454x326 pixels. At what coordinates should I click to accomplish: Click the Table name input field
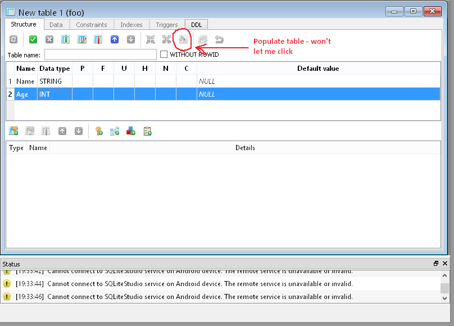100,55
